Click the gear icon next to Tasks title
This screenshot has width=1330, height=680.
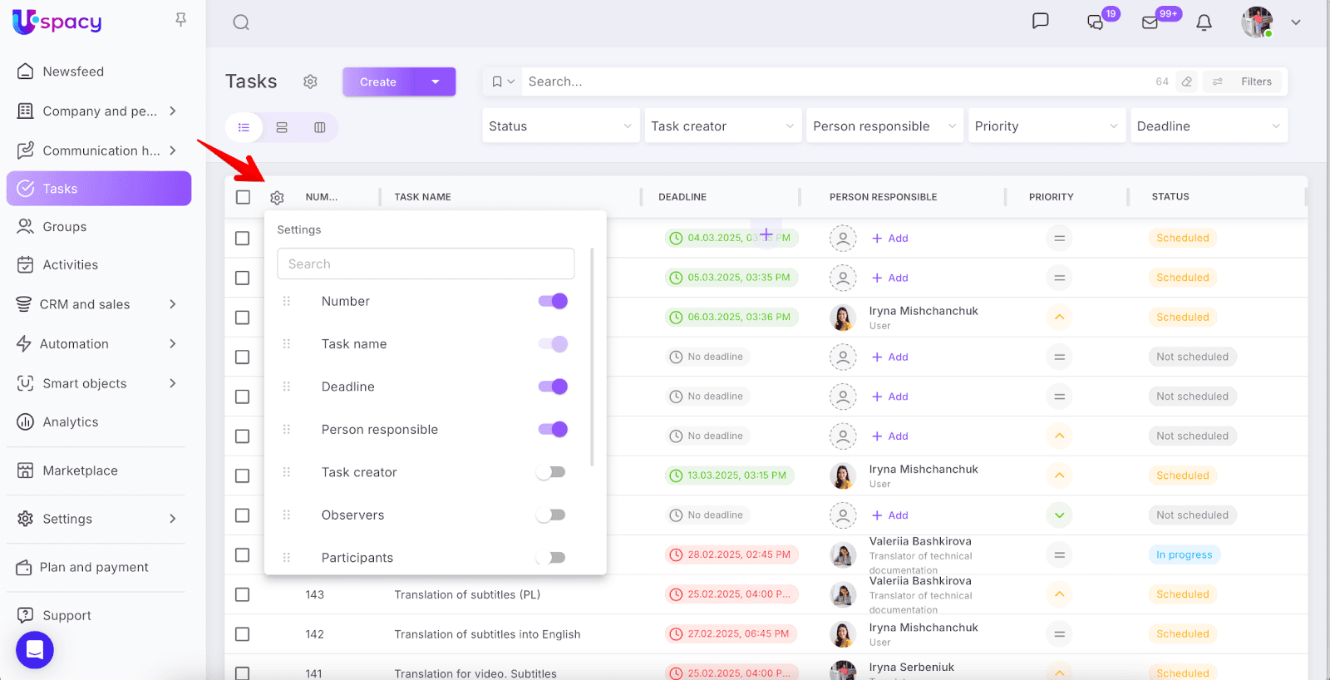tap(310, 81)
